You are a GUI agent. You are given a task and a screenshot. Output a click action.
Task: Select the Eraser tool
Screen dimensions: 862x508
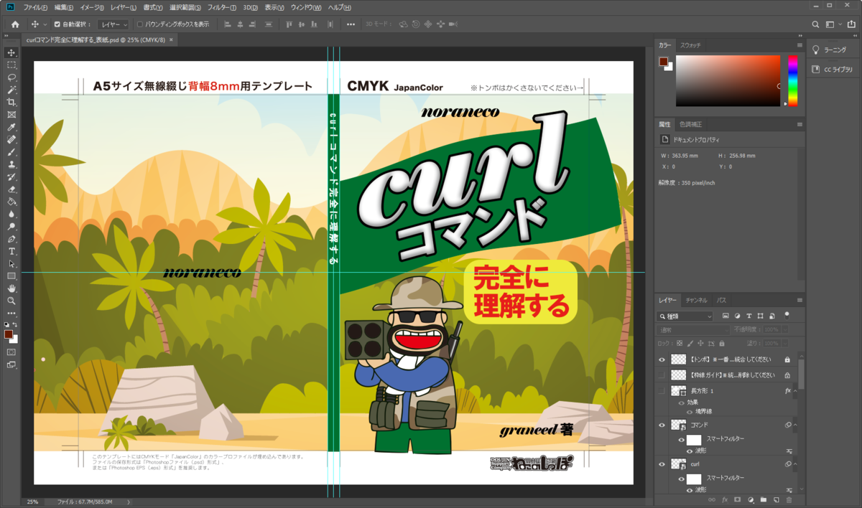(x=11, y=189)
